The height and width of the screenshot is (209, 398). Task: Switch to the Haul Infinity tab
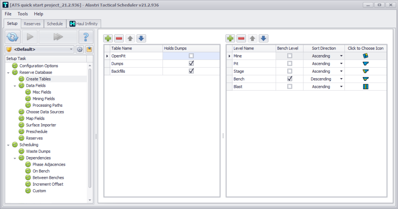[x=84, y=23]
